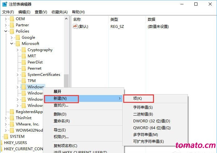
Task: Click the (数值未设置) data cell
Action: (158, 27)
